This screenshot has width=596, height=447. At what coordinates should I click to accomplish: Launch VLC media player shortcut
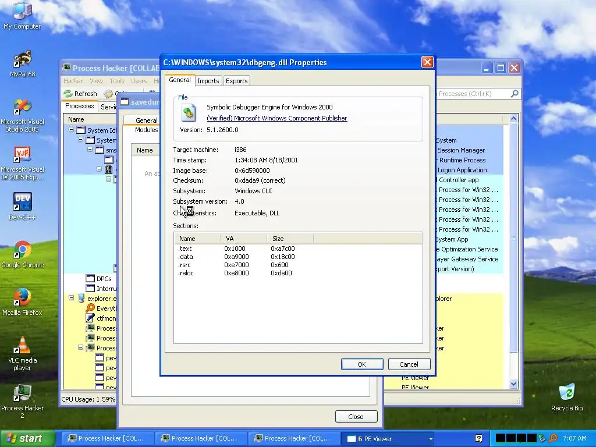(22, 354)
